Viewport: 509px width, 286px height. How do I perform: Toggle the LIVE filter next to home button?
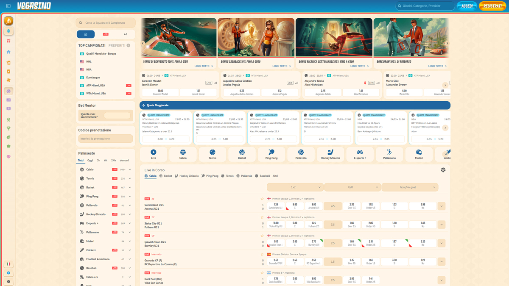pyautogui.click(x=106, y=34)
